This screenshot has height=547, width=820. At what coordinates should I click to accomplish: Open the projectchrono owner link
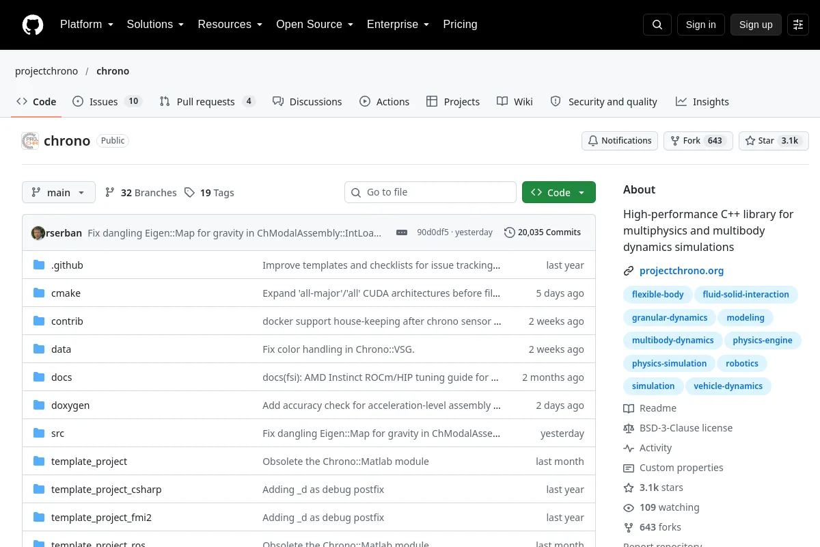coord(46,71)
